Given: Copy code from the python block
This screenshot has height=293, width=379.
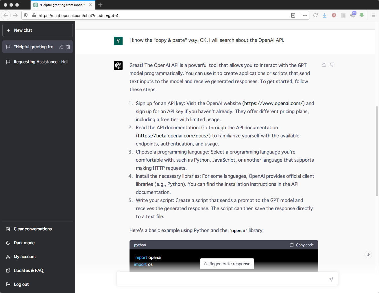Looking at the screenshot, I should click(x=302, y=245).
